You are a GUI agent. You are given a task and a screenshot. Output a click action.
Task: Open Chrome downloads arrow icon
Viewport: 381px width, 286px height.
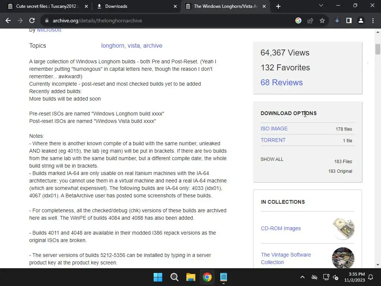[337, 21]
